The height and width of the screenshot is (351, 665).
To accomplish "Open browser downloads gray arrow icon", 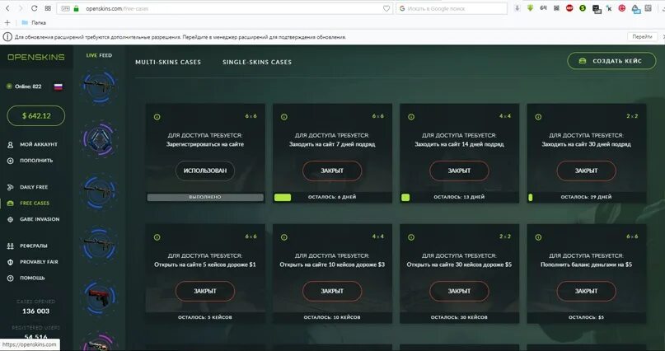I will (517, 8).
